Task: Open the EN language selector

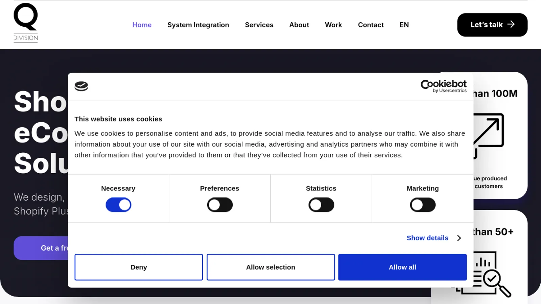Action: click(x=404, y=25)
